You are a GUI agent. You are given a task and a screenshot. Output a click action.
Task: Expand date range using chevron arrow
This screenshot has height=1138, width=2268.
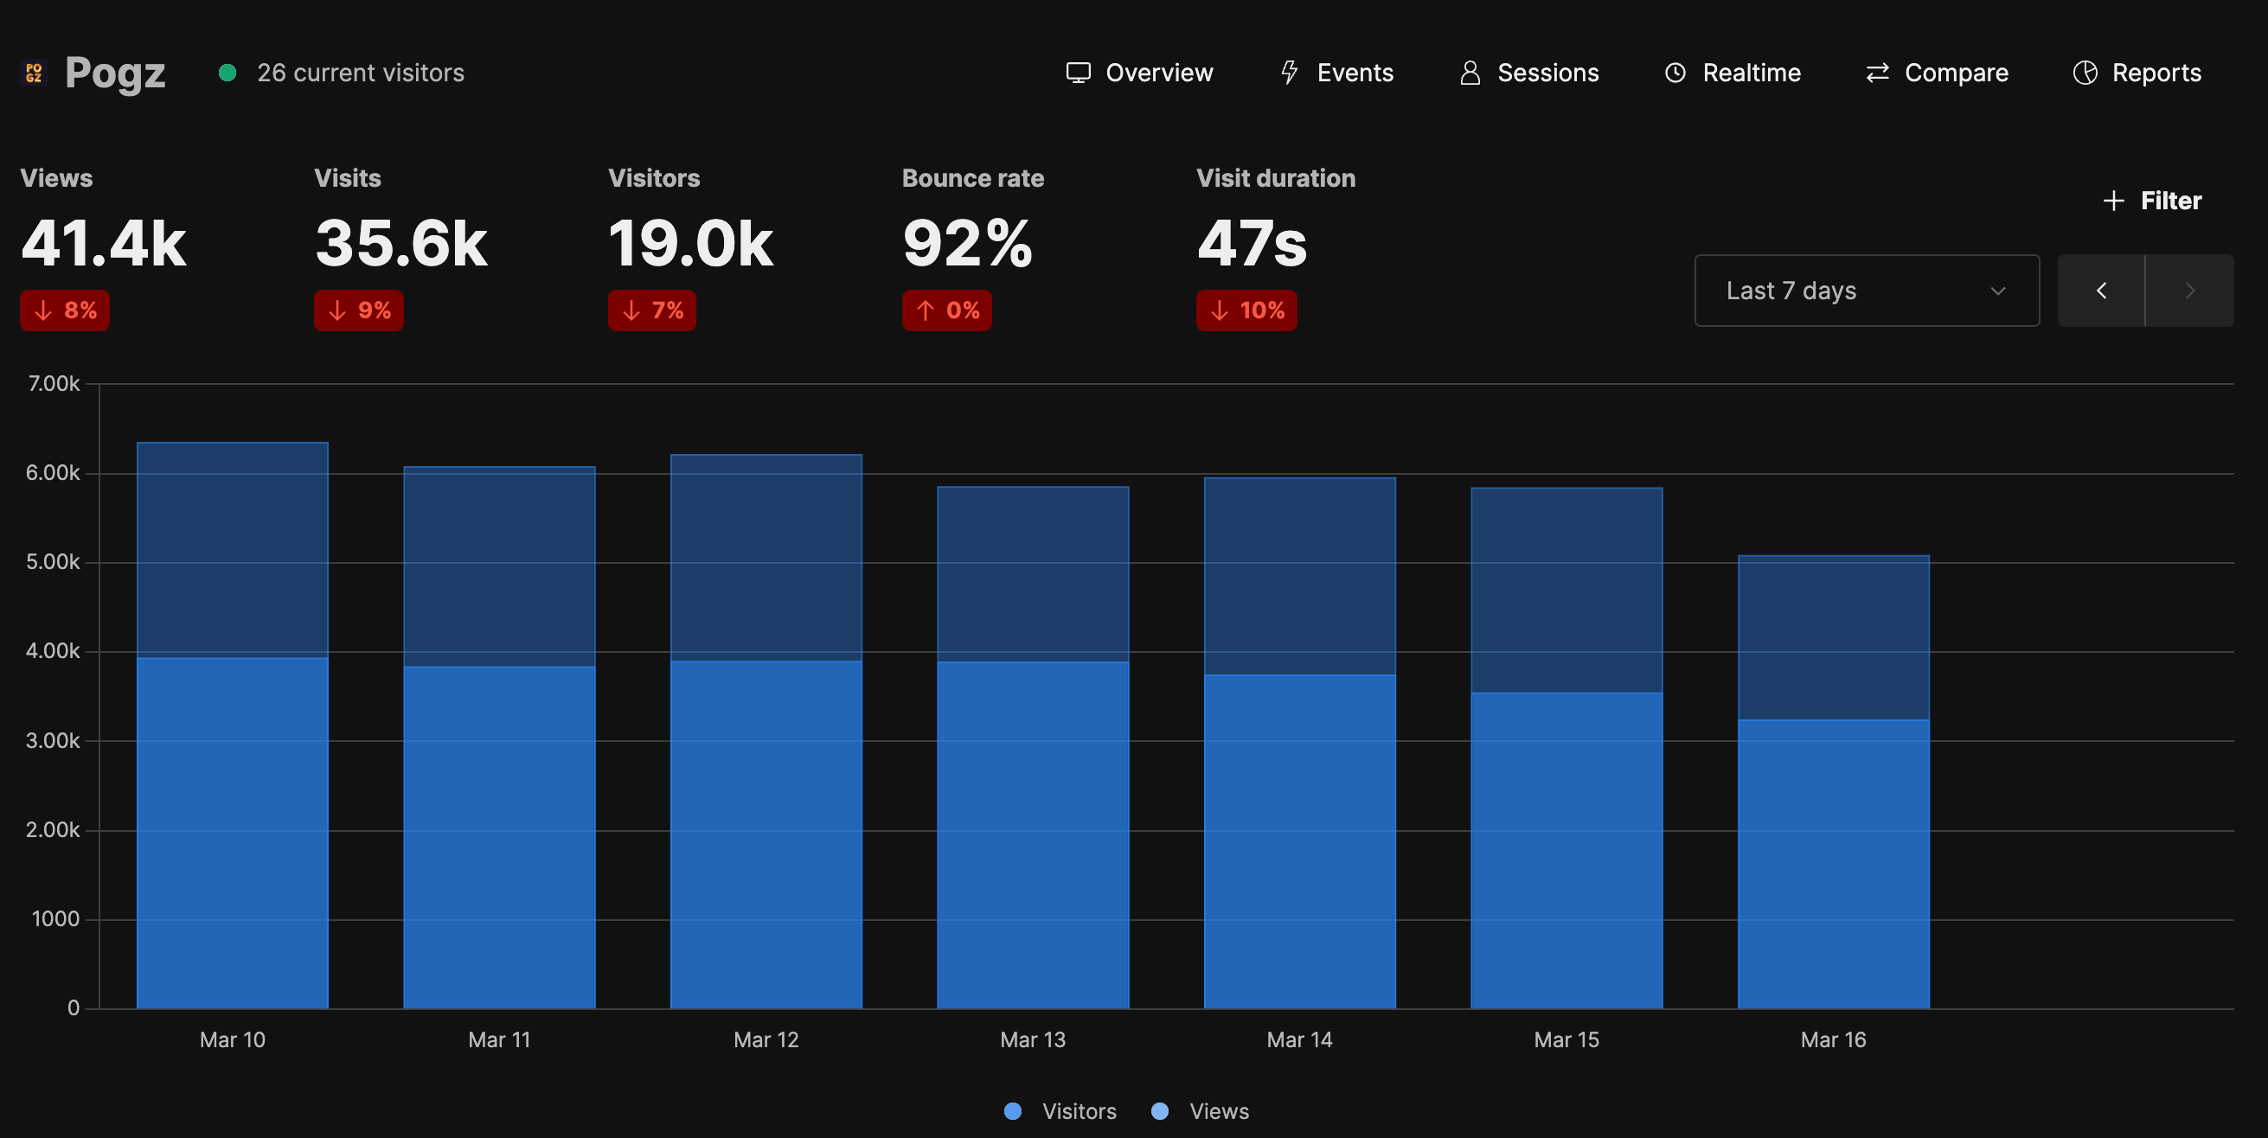(x=1998, y=291)
